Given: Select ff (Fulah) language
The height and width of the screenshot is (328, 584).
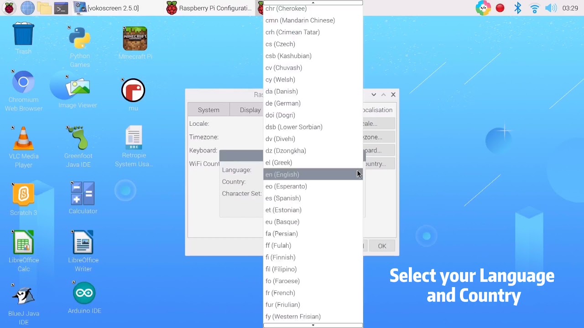Looking at the screenshot, I should pos(313,245).
